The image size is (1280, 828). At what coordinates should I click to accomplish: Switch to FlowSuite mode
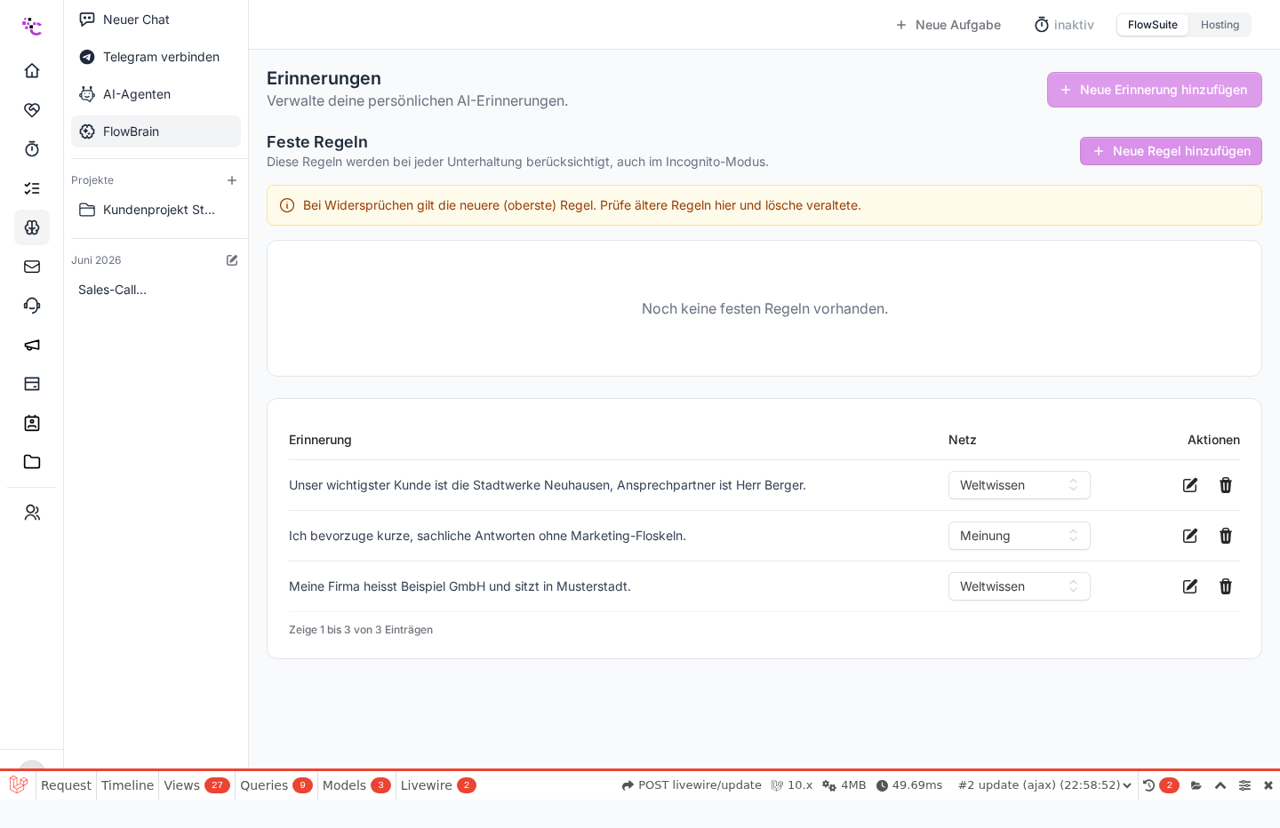tap(1153, 25)
